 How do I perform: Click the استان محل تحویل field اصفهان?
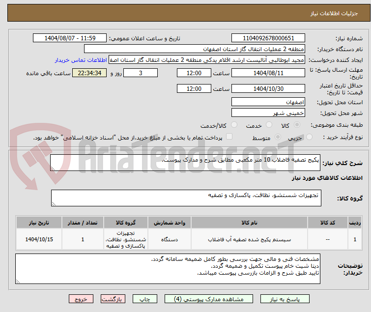coord(268,102)
